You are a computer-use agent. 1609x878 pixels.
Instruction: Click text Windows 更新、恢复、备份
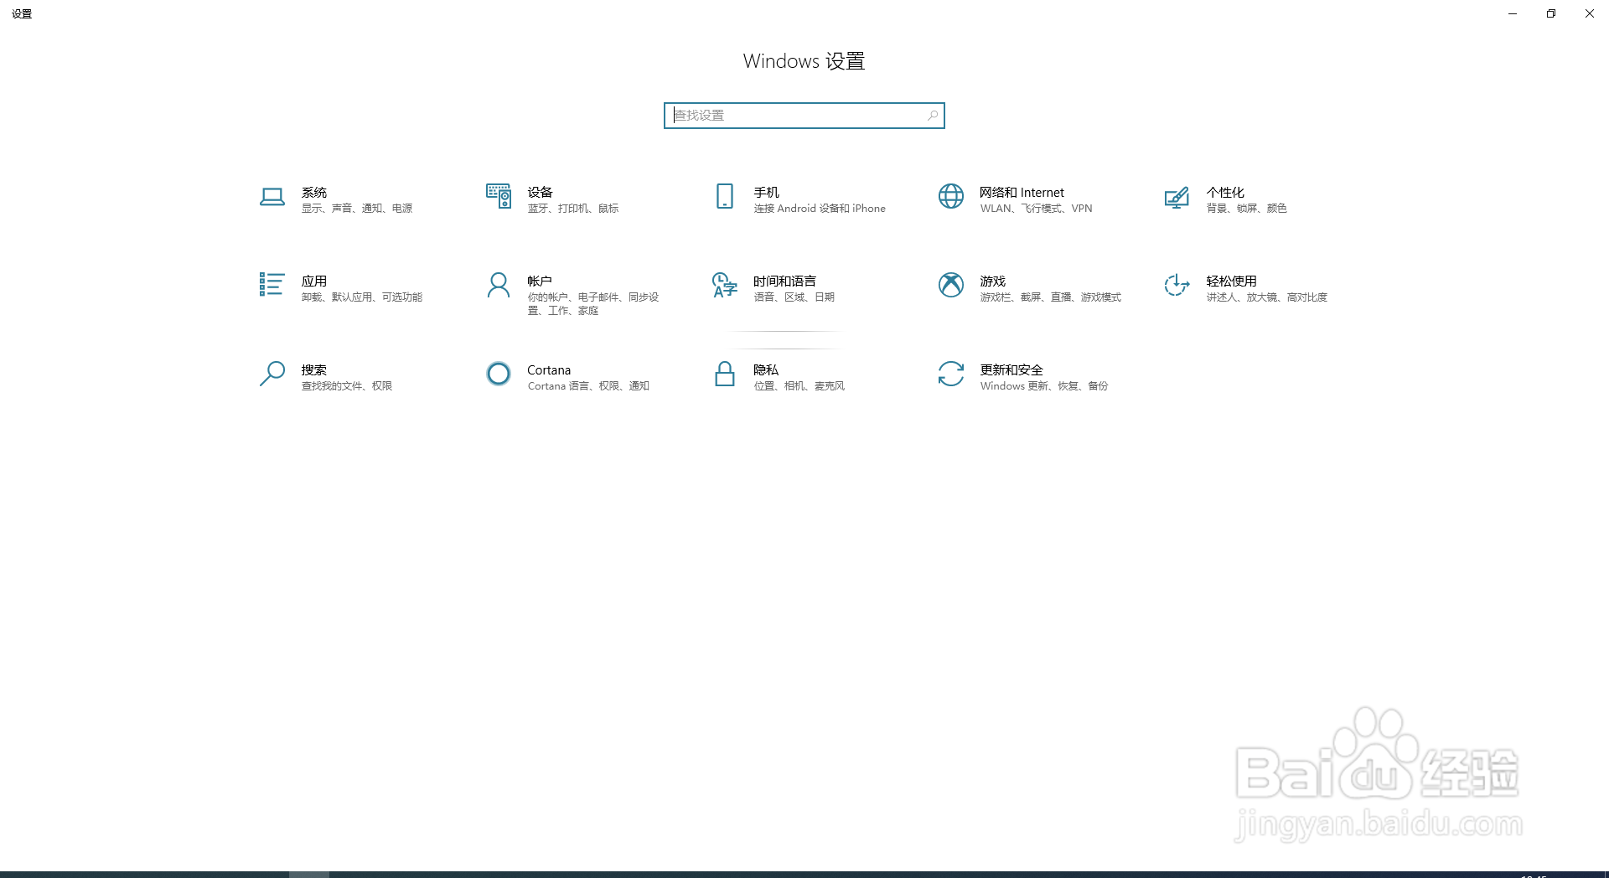coord(1044,386)
